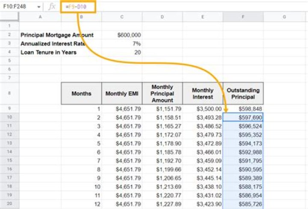Open the name box dropdown arrow
Screen dimensions: 308x209
pyautogui.click(x=38, y=7)
